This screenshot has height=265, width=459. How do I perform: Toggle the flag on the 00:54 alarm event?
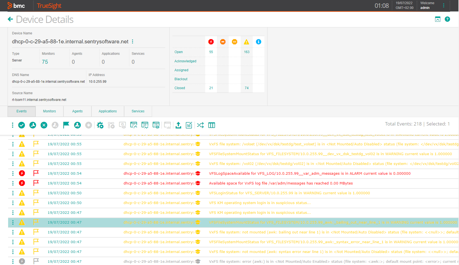(x=36, y=173)
